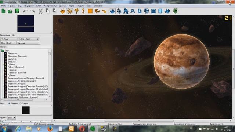Select Бруталиск in unit list
This screenshot has height=132, width=235.
click(x=12, y=59)
